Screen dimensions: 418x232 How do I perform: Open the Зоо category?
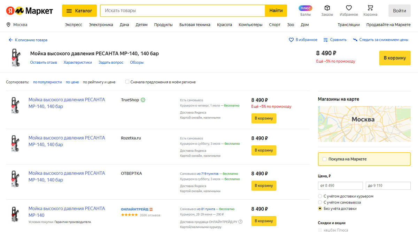291,25
